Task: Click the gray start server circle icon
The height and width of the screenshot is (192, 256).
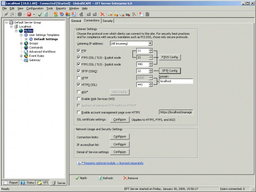Action: pyautogui.click(x=20, y=14)
